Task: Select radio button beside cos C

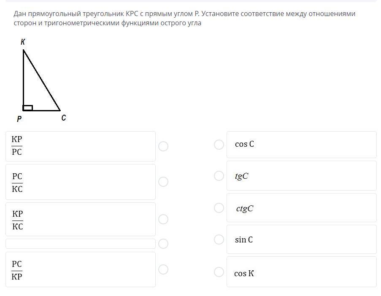Action: pos(219,145)
